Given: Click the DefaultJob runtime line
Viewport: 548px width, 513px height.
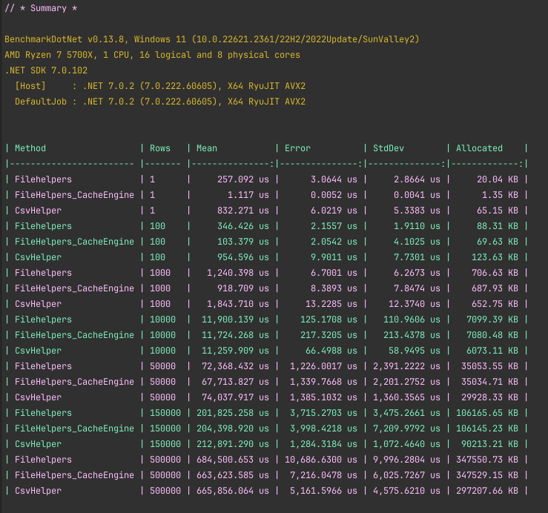Looking at the screenshot, I should (x=160, y=102).
